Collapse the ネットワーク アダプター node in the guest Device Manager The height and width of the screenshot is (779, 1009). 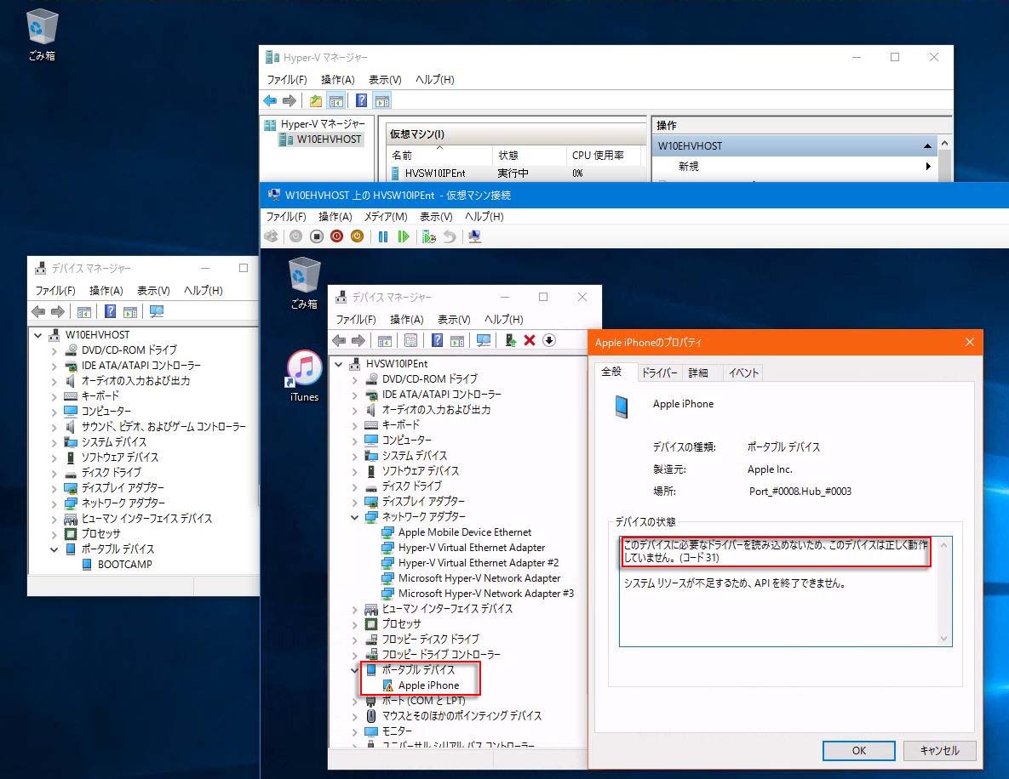point(354,517)
